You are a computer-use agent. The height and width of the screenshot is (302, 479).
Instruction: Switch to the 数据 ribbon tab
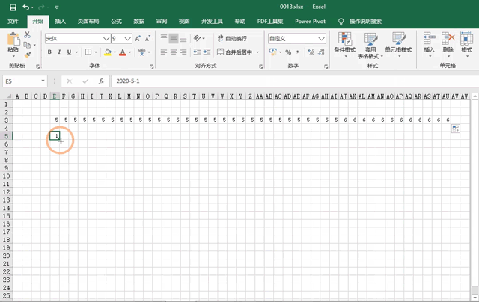pos(138,22)
